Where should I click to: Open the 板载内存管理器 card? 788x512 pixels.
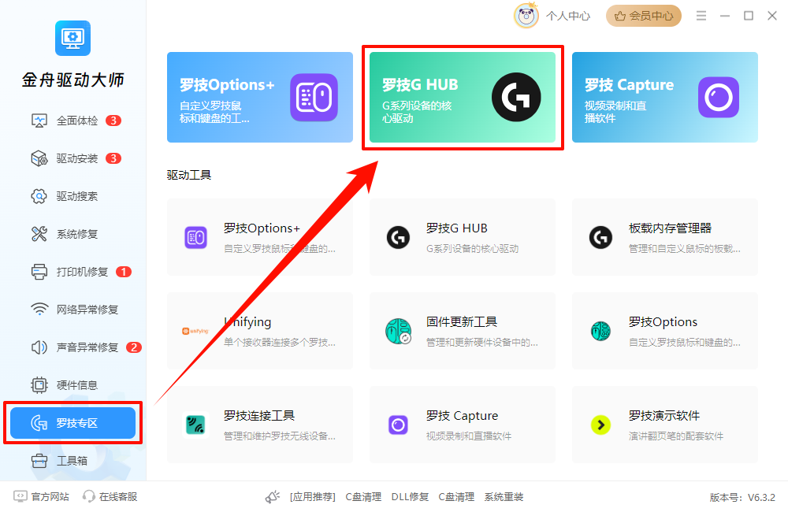(664, 236)
